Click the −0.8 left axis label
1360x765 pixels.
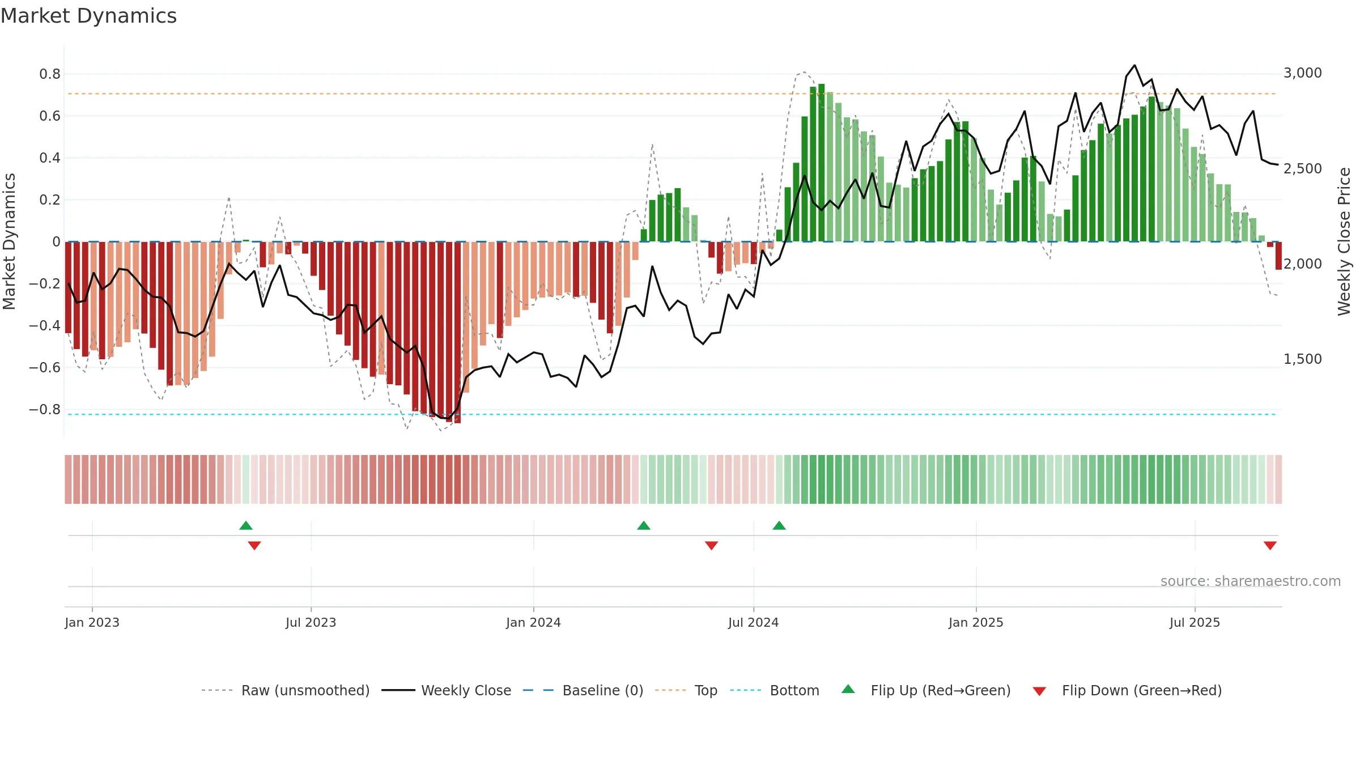point(44,409)
